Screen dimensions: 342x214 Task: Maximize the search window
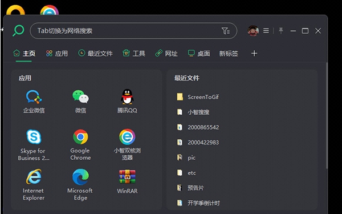click(x=305, y=31)
